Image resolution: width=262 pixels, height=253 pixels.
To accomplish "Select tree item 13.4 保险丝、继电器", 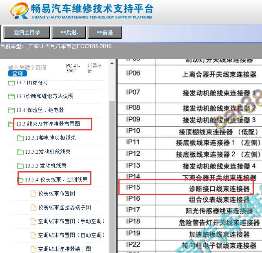I will [x=40, y=110].
